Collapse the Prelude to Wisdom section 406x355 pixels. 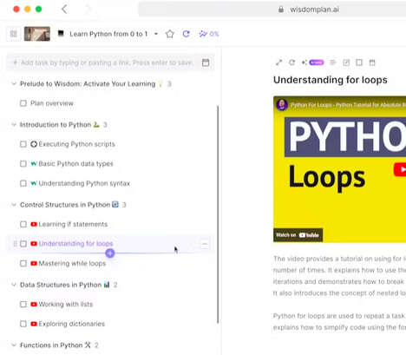[14, 84]
